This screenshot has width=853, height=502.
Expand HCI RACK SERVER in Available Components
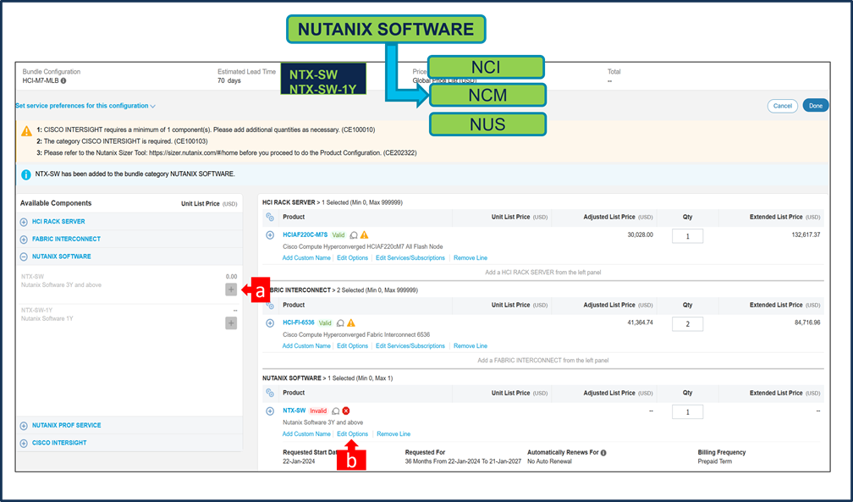coord(24,222)
